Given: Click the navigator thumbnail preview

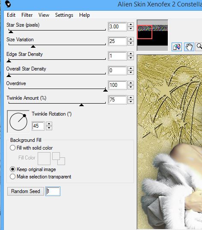Looking at the screenshot, I should [x=152, y=35].
